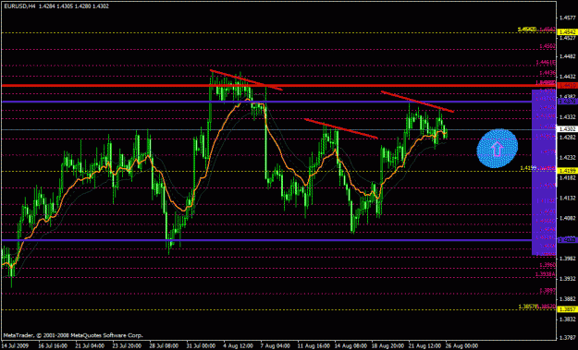
Task: Click the 1.4082 price axis label
Action: [x=567, y=218]
